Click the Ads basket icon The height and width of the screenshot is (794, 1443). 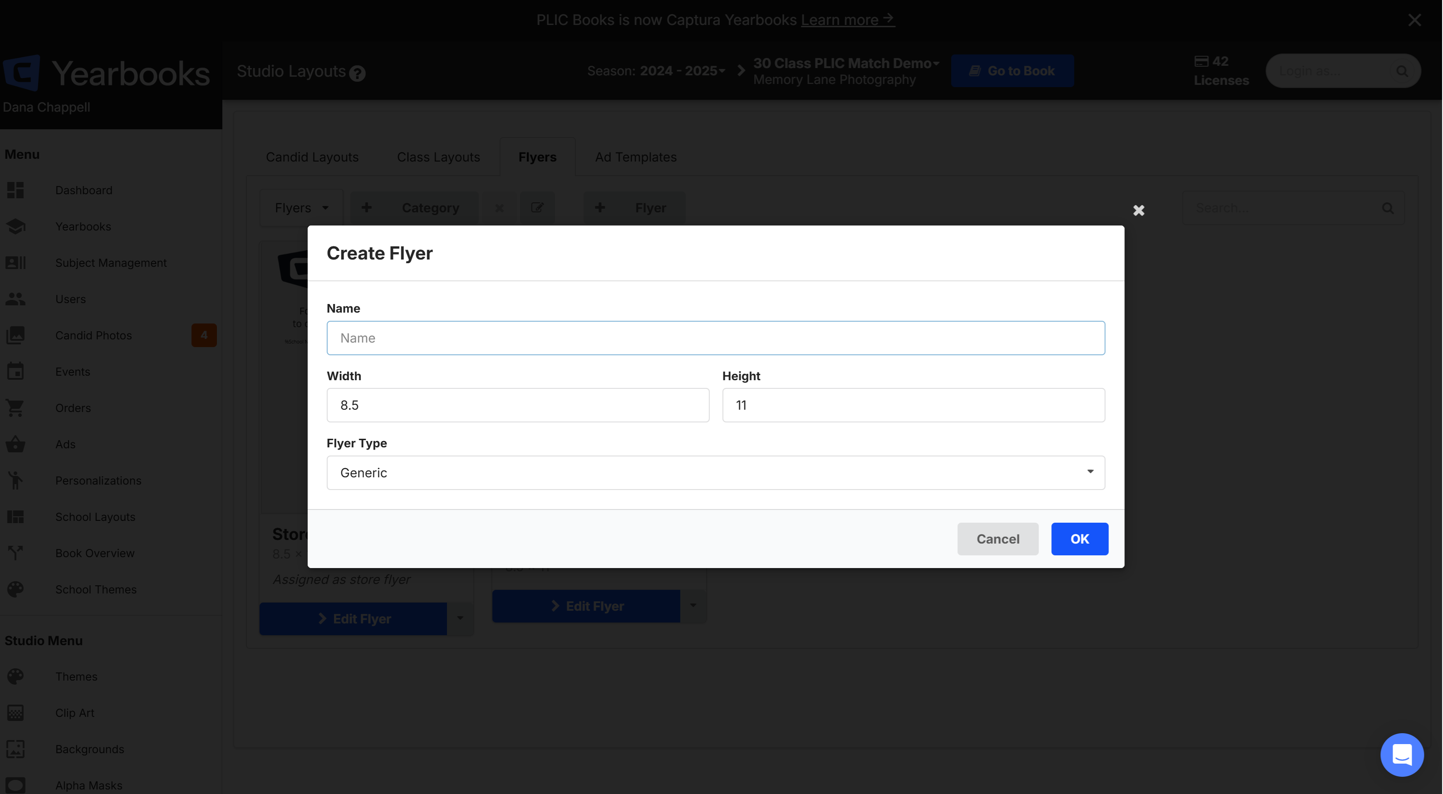point(16,444)
